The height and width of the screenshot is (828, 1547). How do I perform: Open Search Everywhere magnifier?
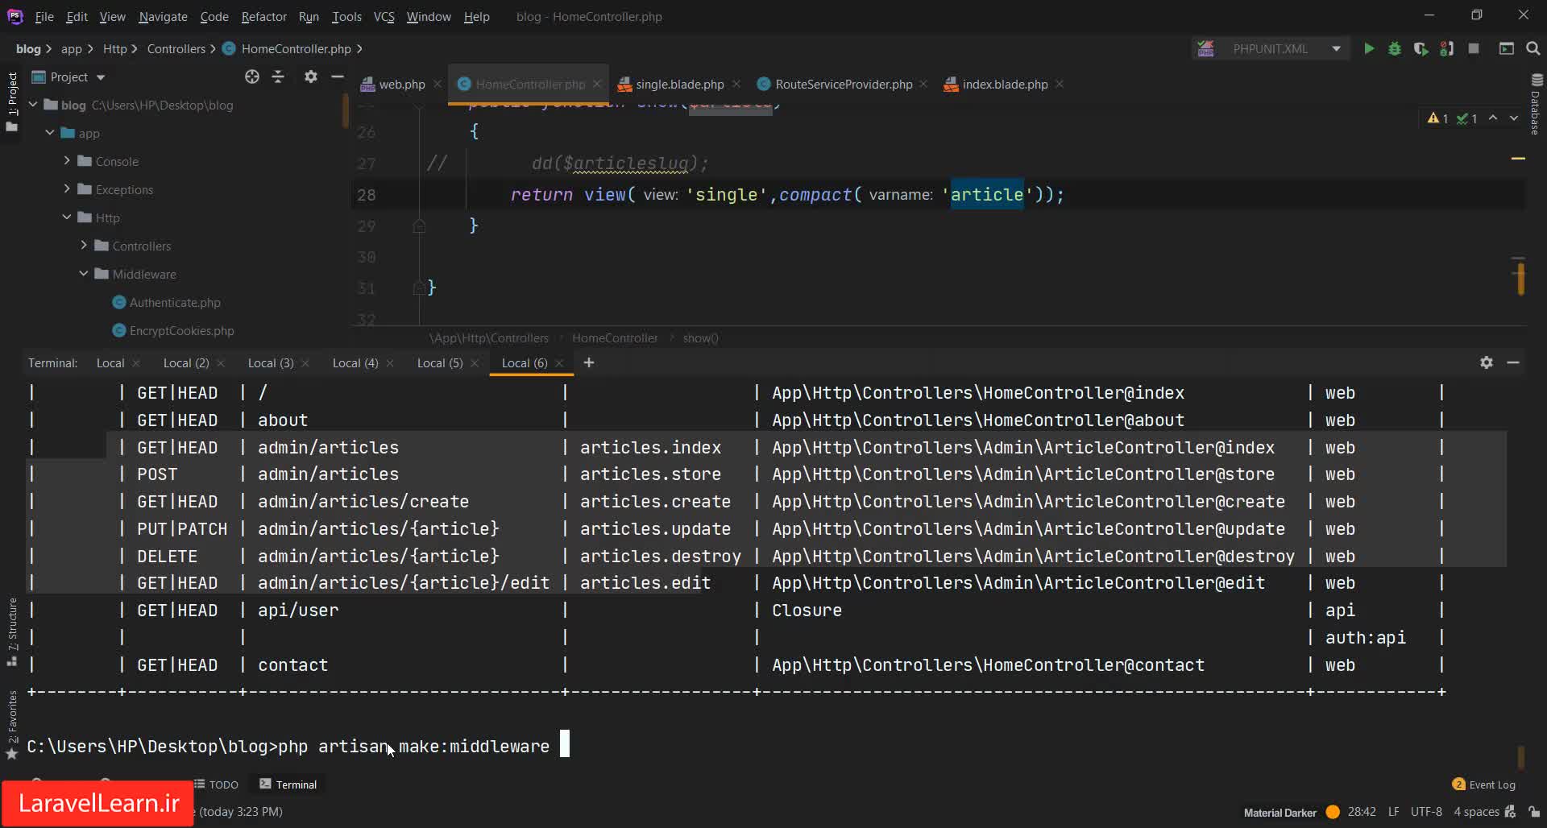coord(1532,49)
